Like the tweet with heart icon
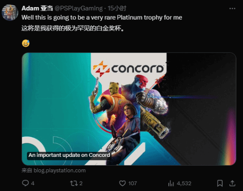Screen dimensions: 243x191 coord(122,183)
